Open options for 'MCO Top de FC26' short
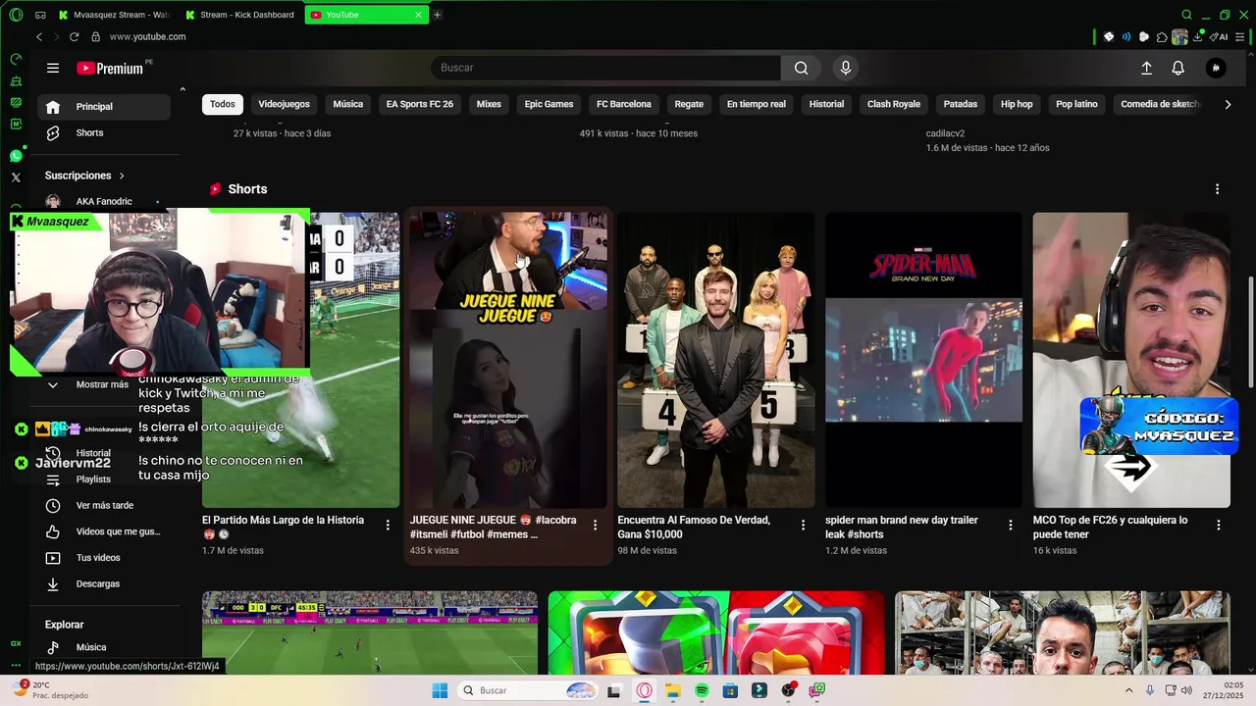Image resolution: width=1256 pixels, height=706 pixels. tap(1219, 526)
